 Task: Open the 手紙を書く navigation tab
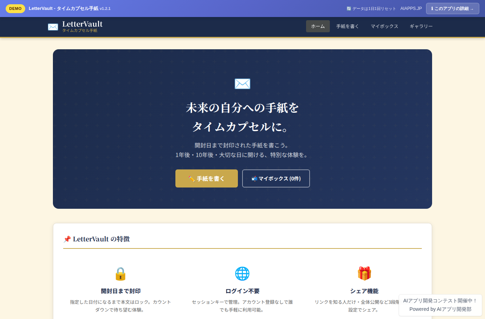(348, 26)
